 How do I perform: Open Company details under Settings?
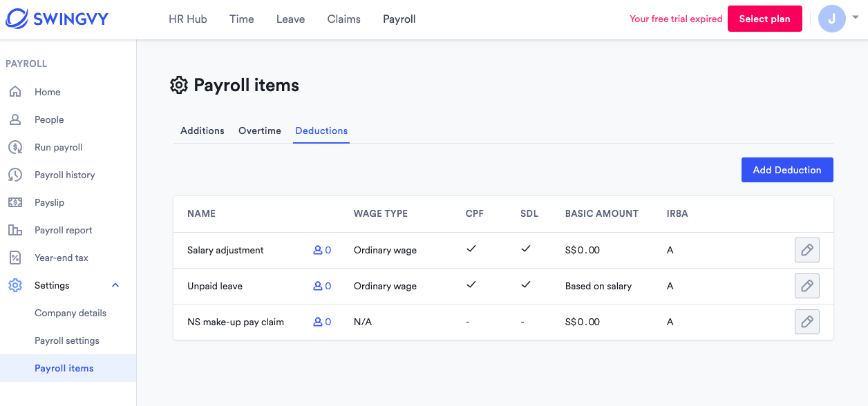[70, 313]
